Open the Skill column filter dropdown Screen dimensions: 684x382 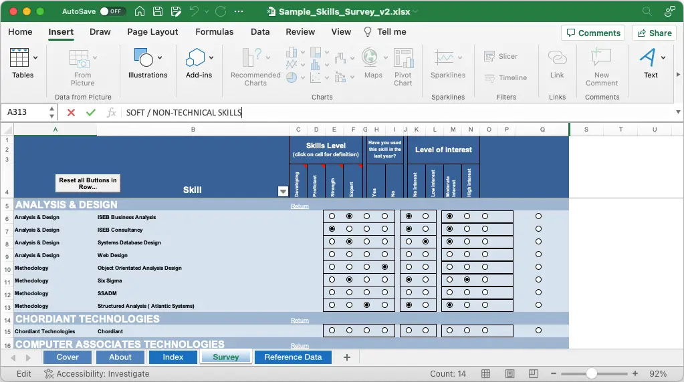pos(283,191)
